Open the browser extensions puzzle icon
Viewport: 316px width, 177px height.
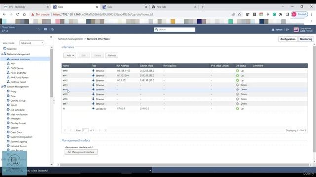tap(281, 14)
